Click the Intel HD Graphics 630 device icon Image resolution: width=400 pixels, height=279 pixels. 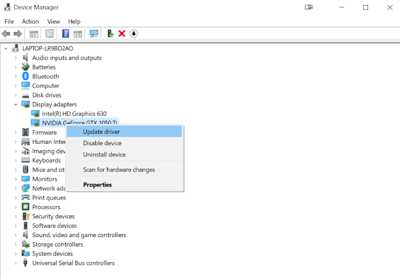coord(35,114)
